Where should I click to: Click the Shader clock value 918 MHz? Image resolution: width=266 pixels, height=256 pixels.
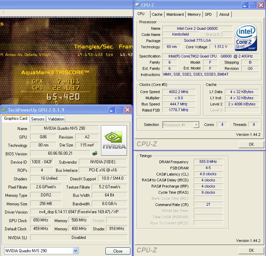click(x=117, y=229)
